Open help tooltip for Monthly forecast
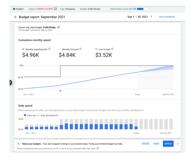This screenshot has height=156, width=191. [x=80, y=49]
